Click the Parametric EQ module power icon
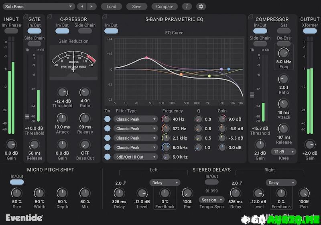The width and height of the screenshot is (321, 225). pyautogui.click(x=104, y=17)
